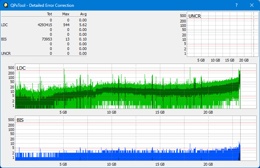Click the QPxTool app icon in title bar
This screenshot has height=168, width=260.
(6, 5)
